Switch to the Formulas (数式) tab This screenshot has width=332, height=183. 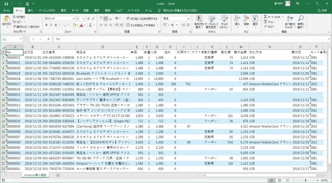pos(64,10)
